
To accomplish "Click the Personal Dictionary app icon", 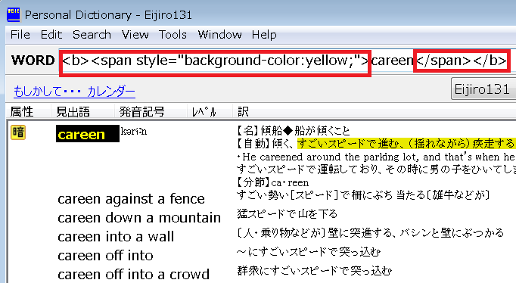I will point(14,15).
